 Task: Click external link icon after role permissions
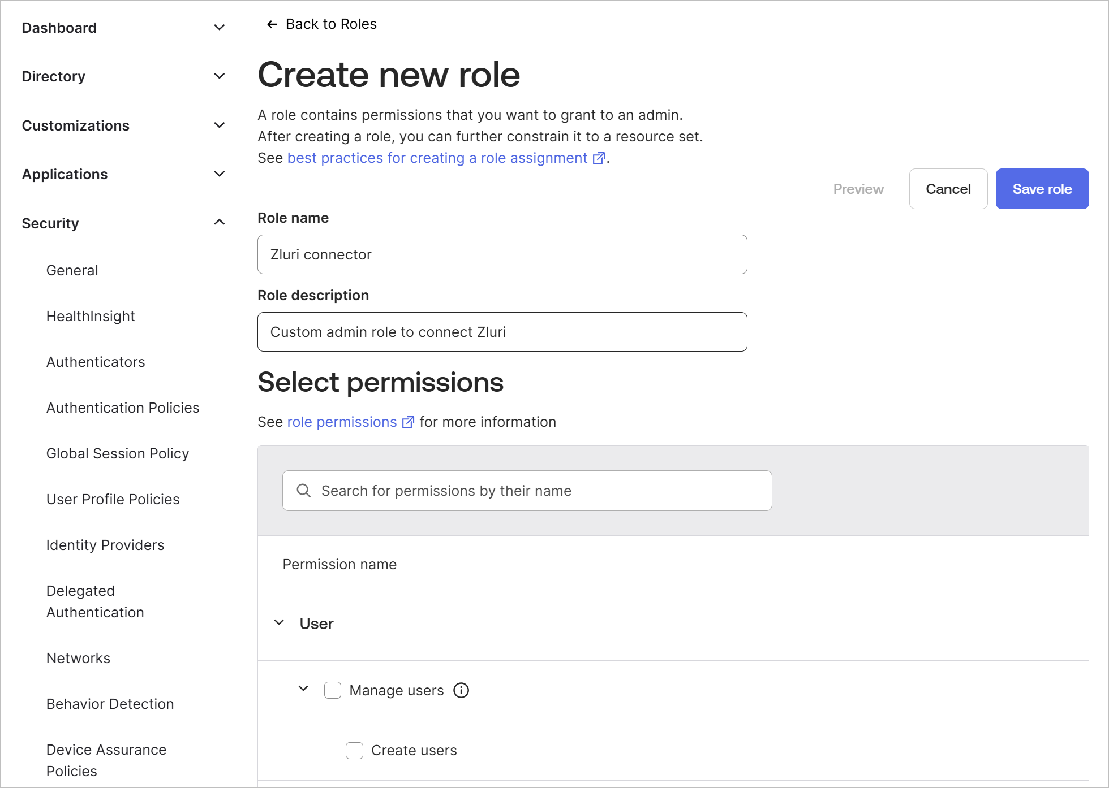point(407,422)
